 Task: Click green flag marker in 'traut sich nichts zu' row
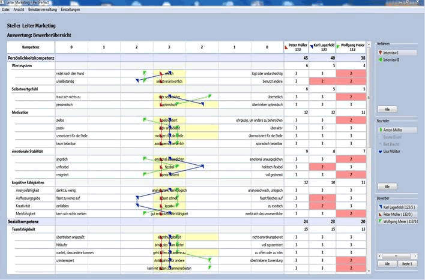click(x=209, y=96)
